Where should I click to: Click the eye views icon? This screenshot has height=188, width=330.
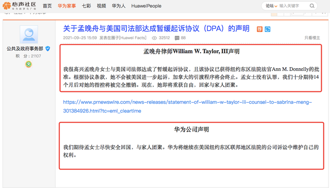coord(155,38)
